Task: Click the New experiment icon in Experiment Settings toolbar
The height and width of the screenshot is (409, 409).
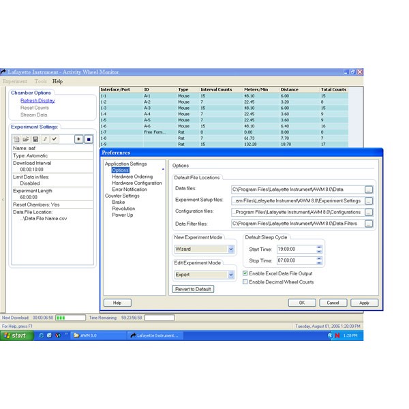Action: (16, 139)
